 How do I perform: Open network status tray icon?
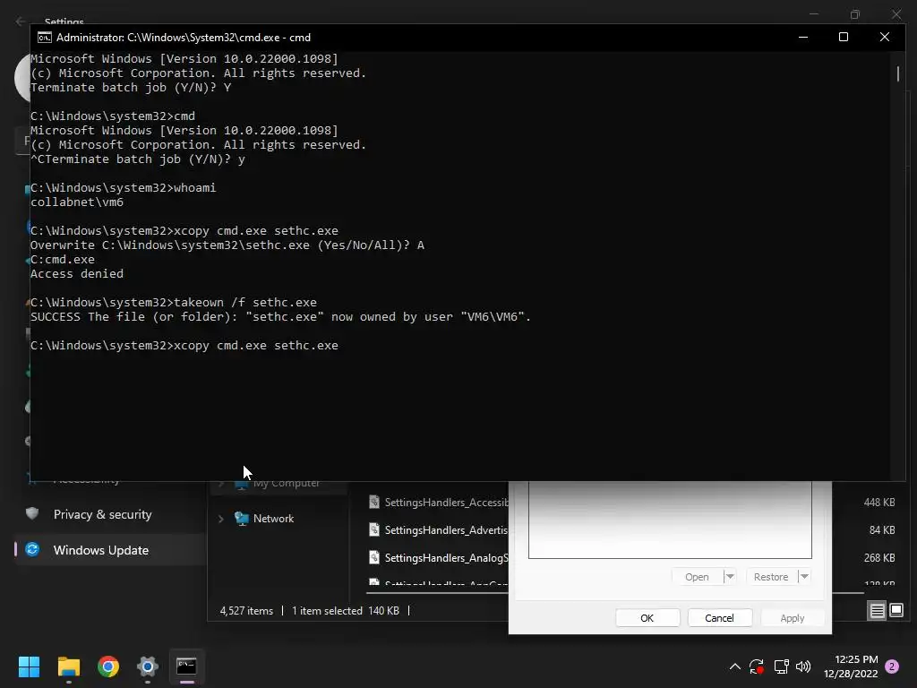[x=781, y=666]
